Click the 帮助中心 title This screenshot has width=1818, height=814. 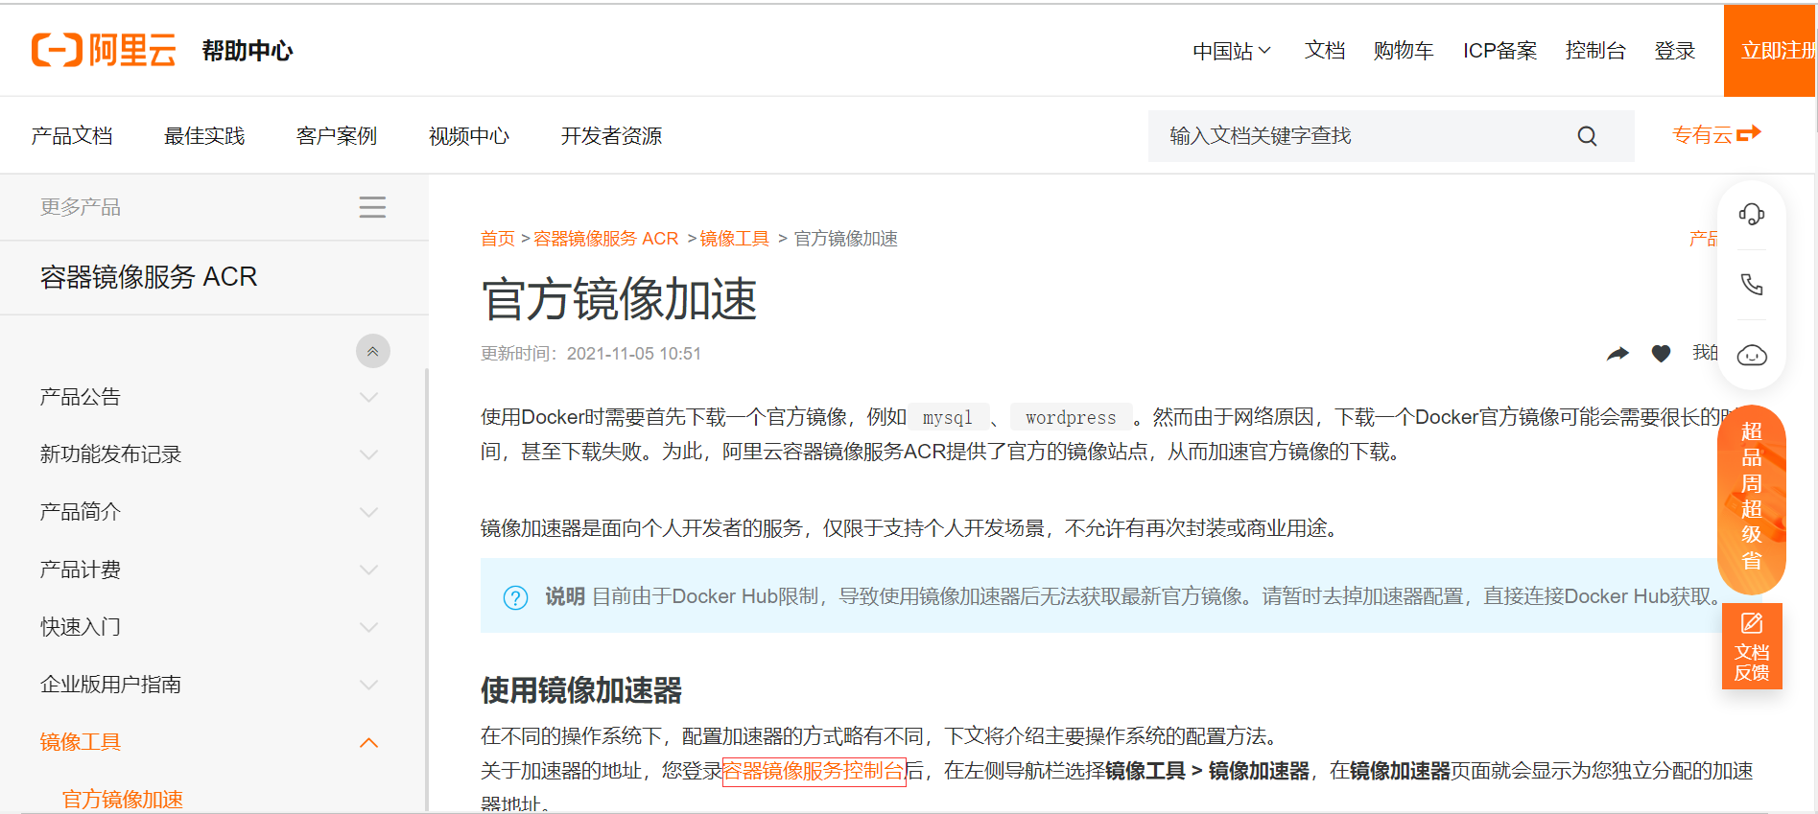[x=248, y=51]
